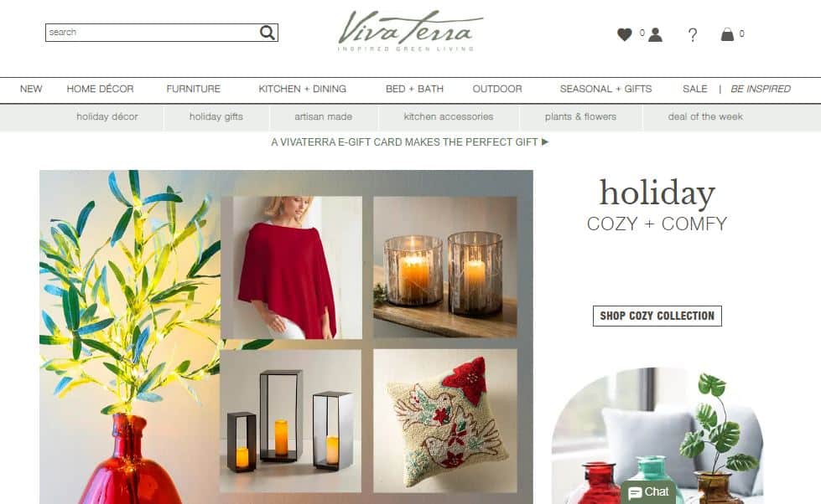
Task: Open the wishlist heart icon
Action: coord(624,34)
